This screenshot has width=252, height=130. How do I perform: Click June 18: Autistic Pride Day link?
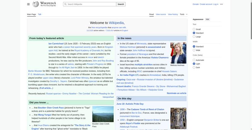pos(130,104)
